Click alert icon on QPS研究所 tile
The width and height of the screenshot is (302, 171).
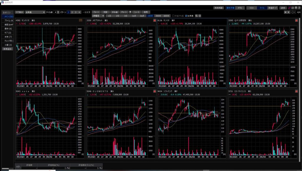(x=296, y=20)
